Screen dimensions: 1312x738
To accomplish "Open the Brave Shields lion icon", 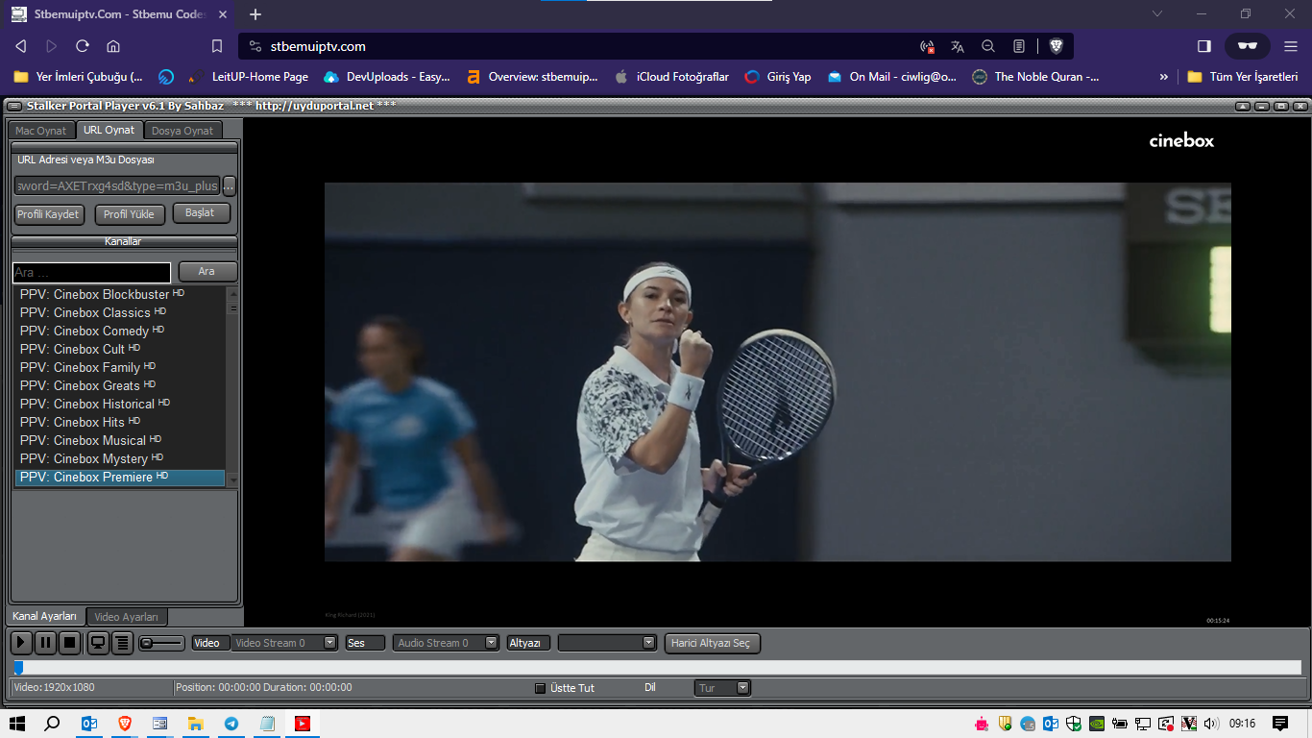I will [1057, 46].
